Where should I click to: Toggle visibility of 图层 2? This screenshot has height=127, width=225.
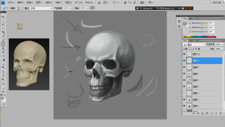(x=184, y=99)
